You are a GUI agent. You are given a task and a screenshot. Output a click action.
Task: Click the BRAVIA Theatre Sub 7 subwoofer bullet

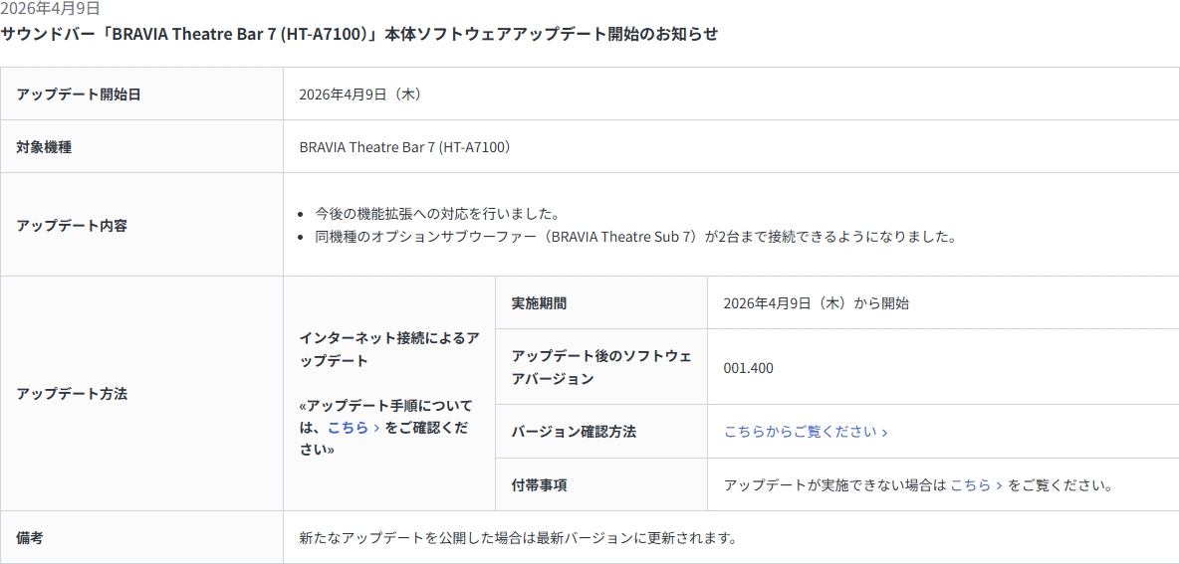click(635, 237)
